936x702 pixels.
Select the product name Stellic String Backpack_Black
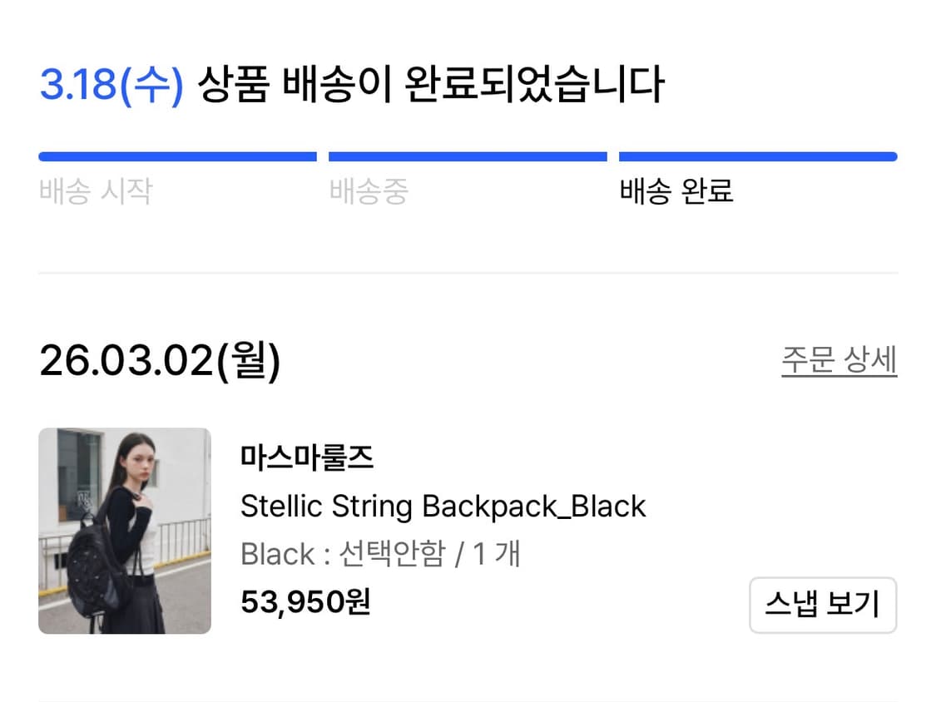443,506
